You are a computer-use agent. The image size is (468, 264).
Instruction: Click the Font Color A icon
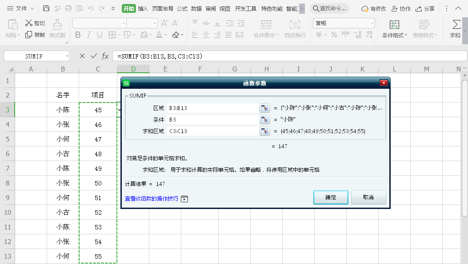[x=159, y=35]
